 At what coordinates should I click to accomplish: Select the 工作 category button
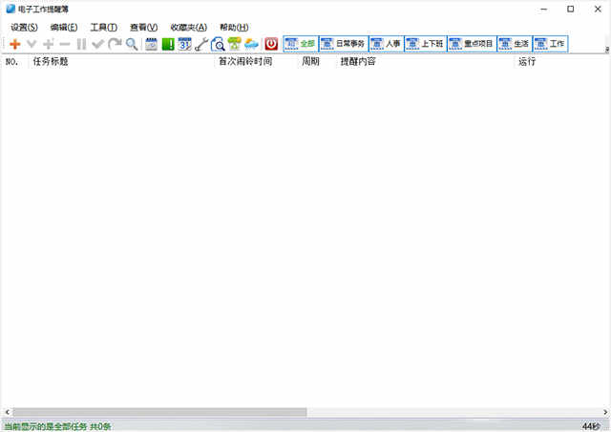(x=550, y=44)
